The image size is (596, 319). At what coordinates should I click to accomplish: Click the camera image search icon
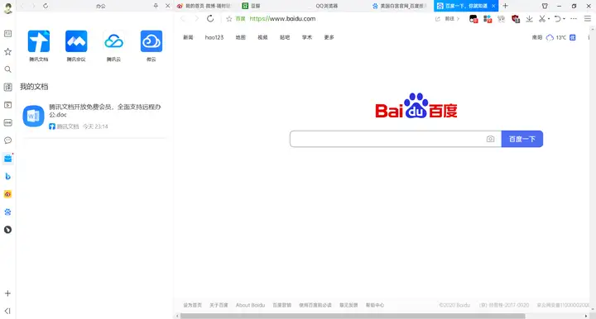(x=490, y=139)
